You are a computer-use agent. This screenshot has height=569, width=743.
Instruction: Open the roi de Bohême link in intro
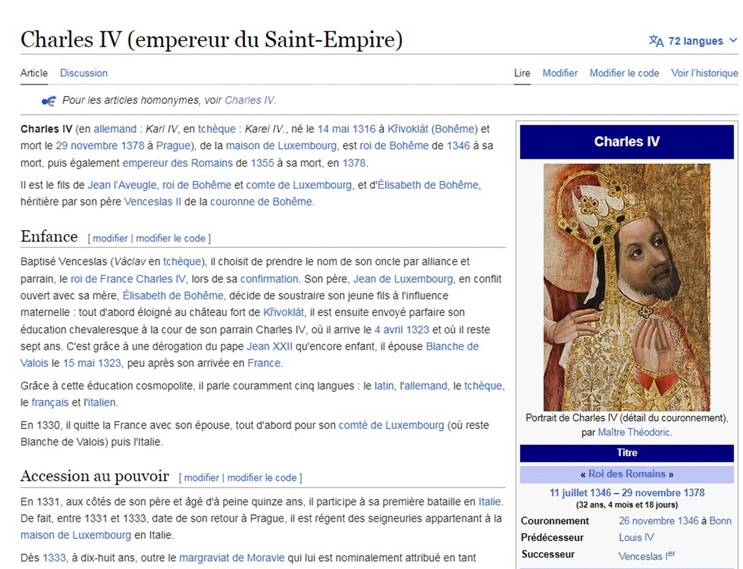[394, 146]
